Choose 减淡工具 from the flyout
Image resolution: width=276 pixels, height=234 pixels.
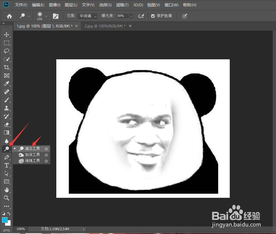click(x=31, y=149)
